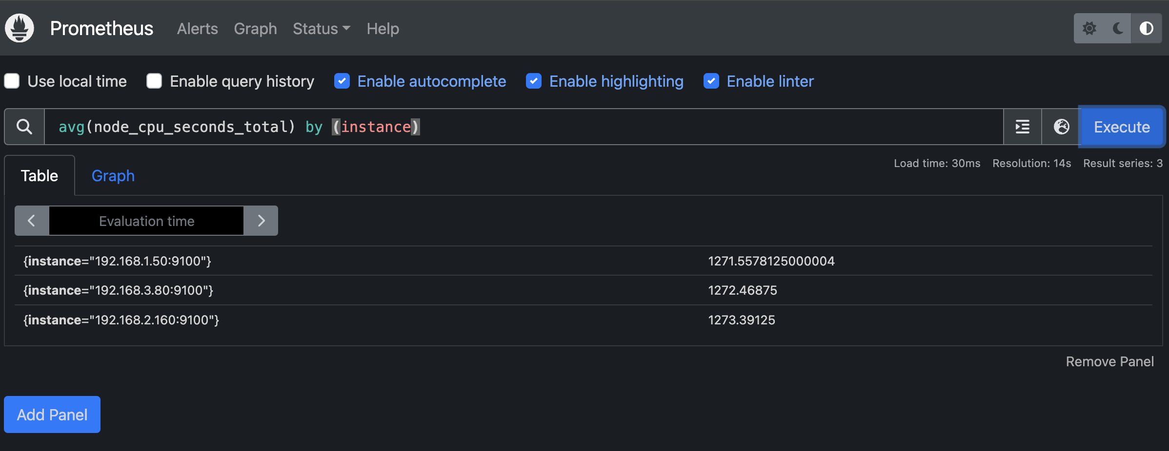
Task: Click the Prometheus flame logo
Action: click(20, 28)
